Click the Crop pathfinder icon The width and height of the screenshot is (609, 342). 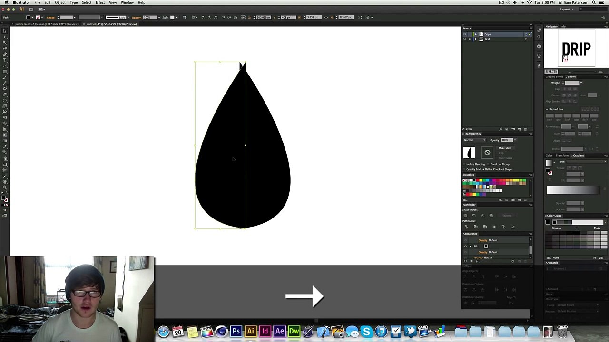pyautogui.click(x=494, y=227)
